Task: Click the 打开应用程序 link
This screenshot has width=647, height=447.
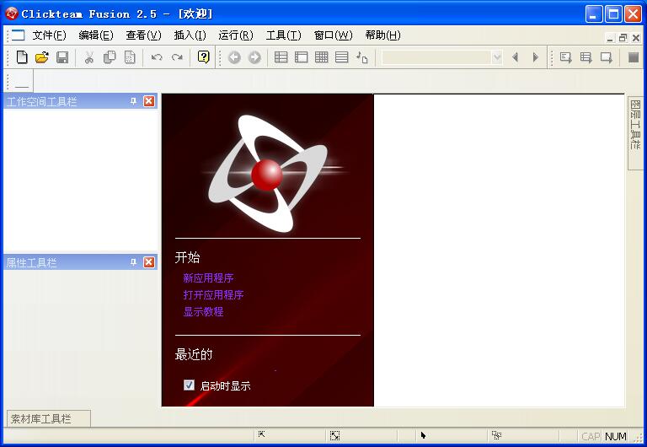Action: (213, 295)
